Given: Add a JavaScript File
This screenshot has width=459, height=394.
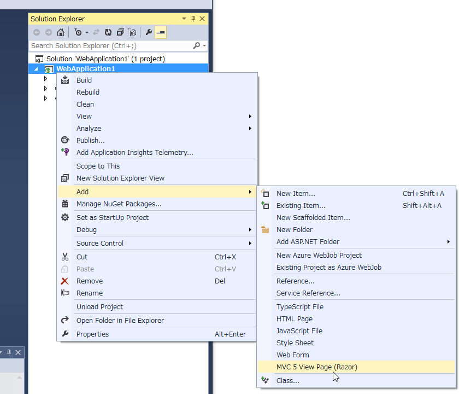Looking at the screenshot, I should (x=356, y=331).
